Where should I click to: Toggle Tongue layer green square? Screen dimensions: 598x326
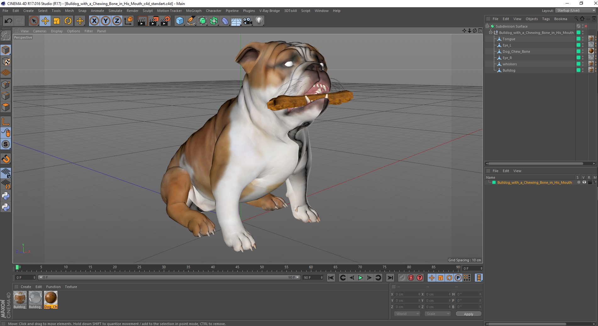click(x=578, y=39)
